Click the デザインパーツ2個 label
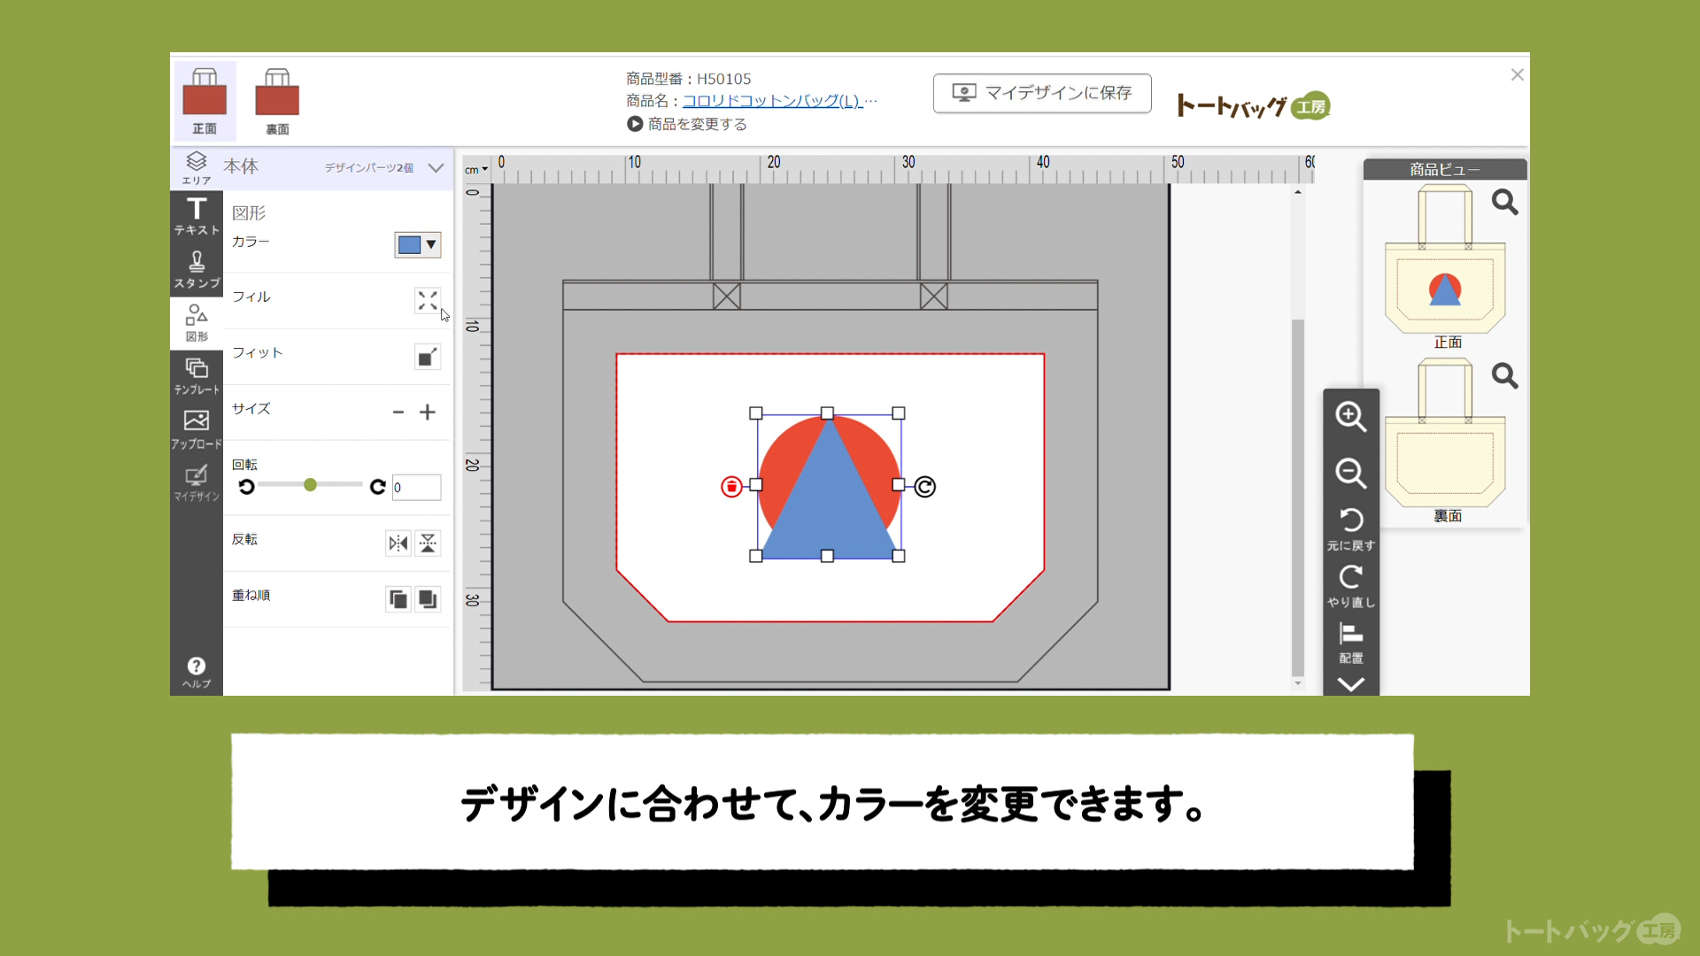This screenshot has height=956, width=1700. point(368,168)
